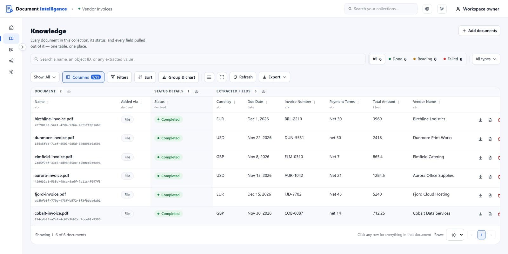Delete elmfield-invoice.pdf with the red trash icon
Screen dimensions: 508x254
pyautogui.click(x=499, y=158)
